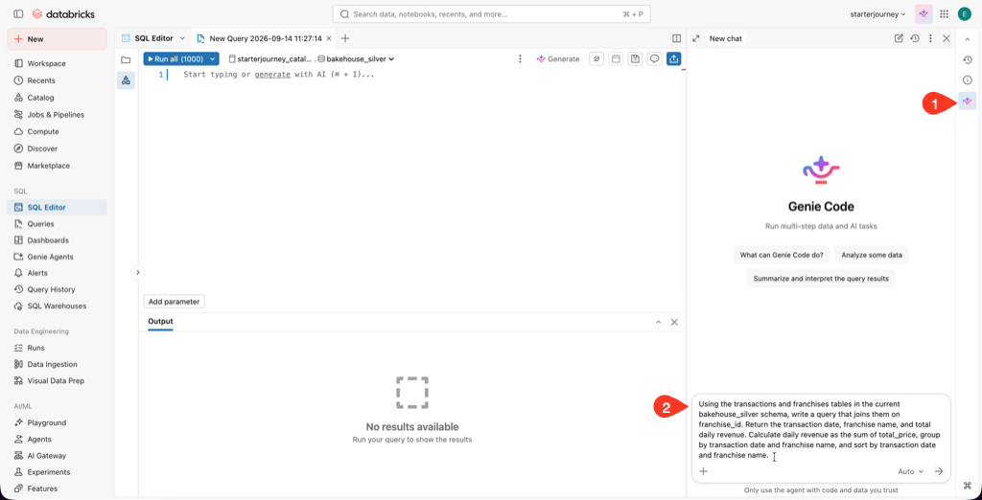The height and width of the screenshot is (500, 982).
Task: Open the catalog schema browser icon
Action: click(x=126, y=80)
